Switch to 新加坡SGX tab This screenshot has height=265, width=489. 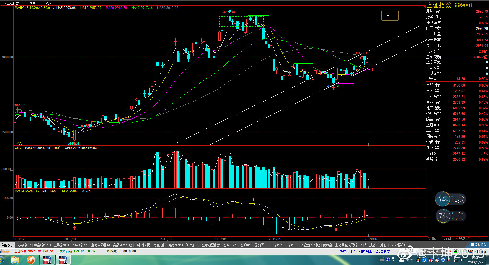tap(176, 245)
